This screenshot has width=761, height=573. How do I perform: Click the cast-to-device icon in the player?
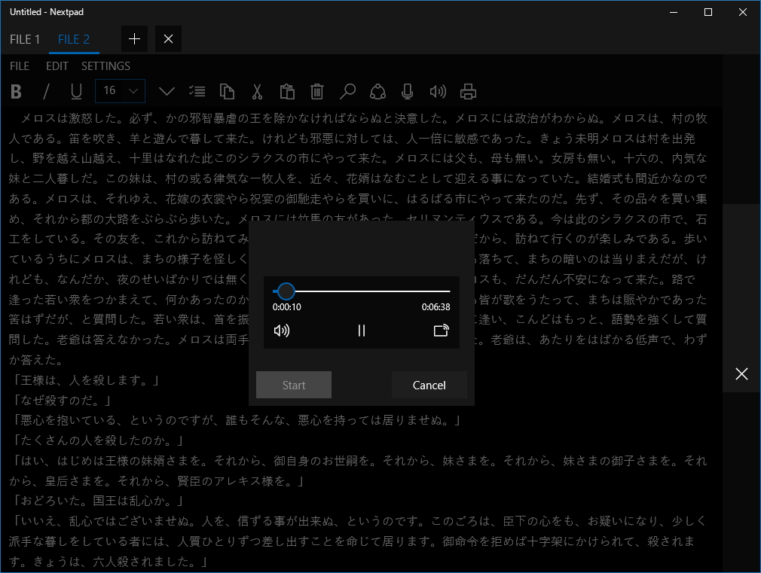point(442,330)
